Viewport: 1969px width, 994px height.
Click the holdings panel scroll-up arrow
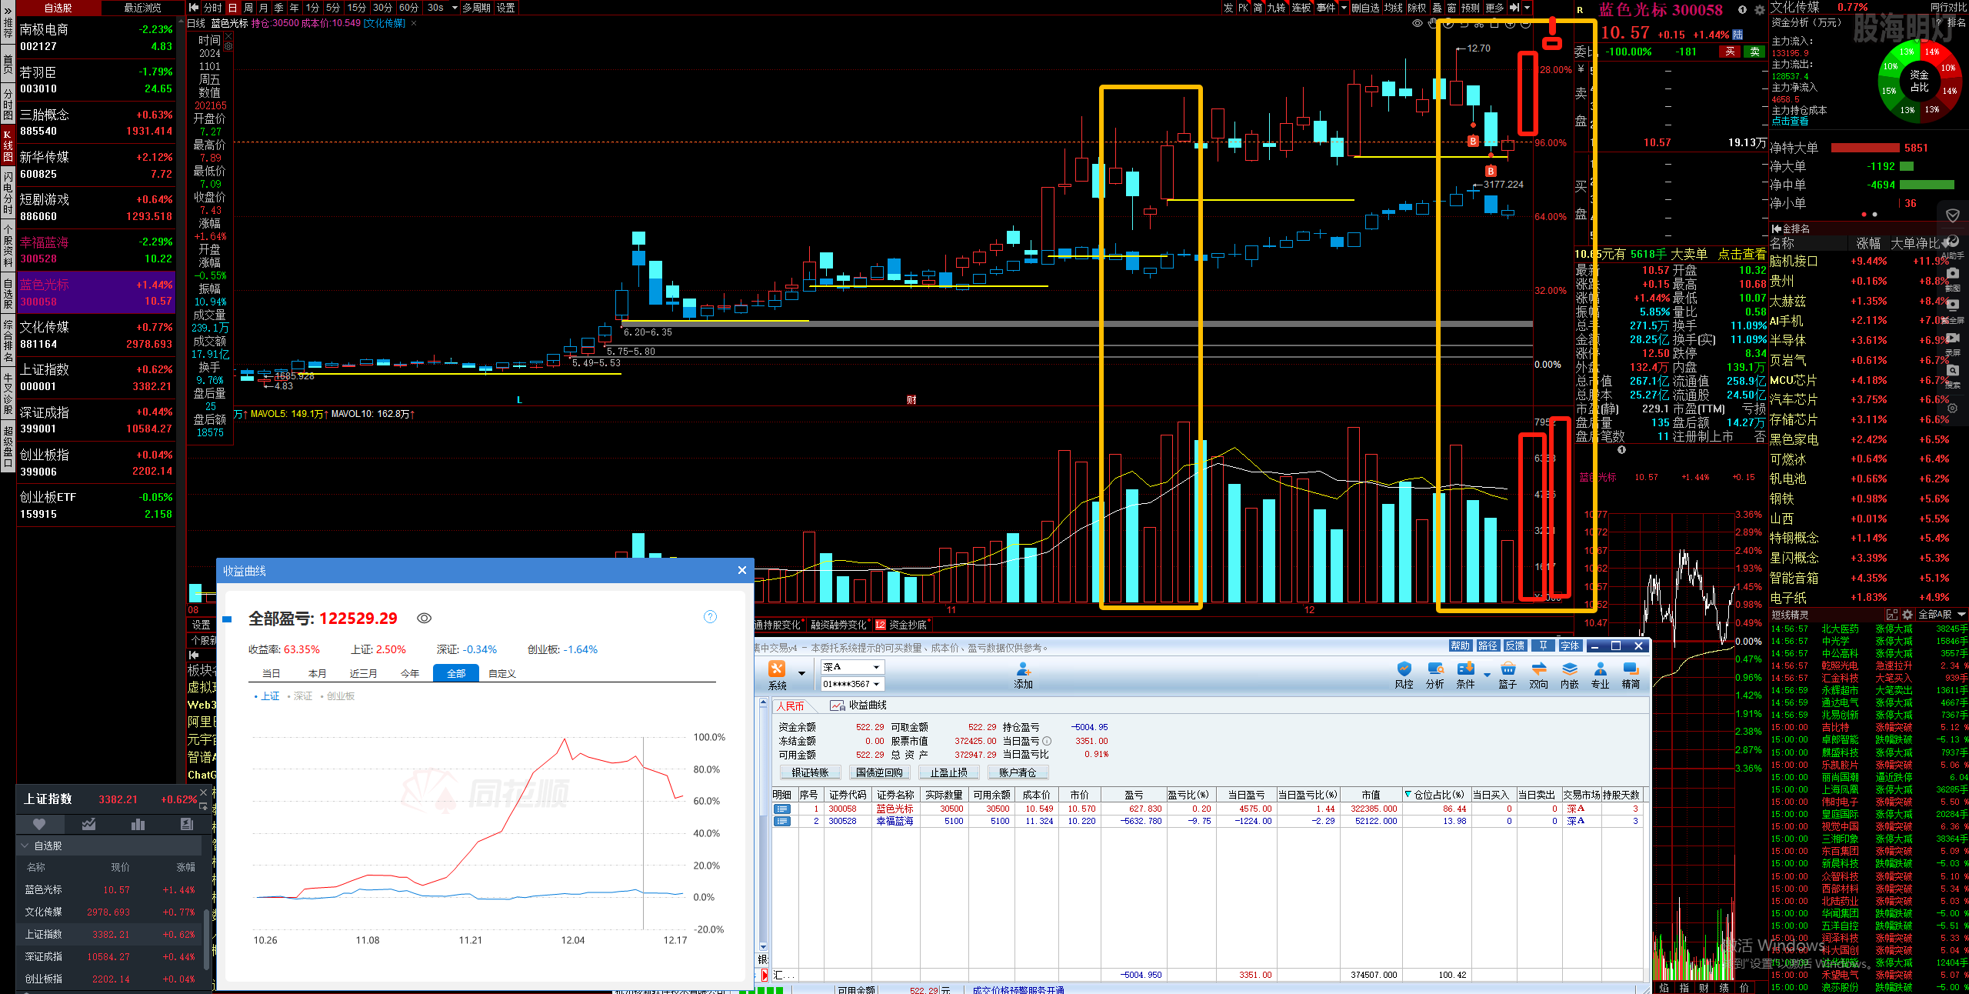click(763, 704)
